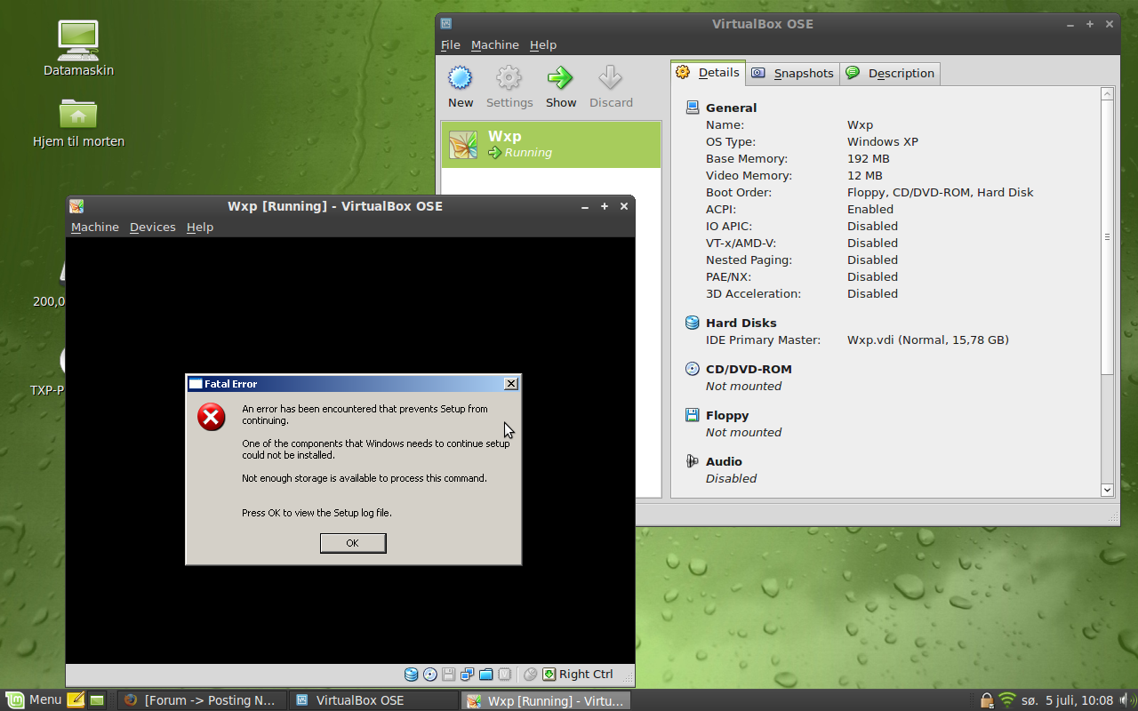This screenshot has height=711, width=1138.
Task: Click the Hard Disks icon in Details
Action: coord(693,323)
